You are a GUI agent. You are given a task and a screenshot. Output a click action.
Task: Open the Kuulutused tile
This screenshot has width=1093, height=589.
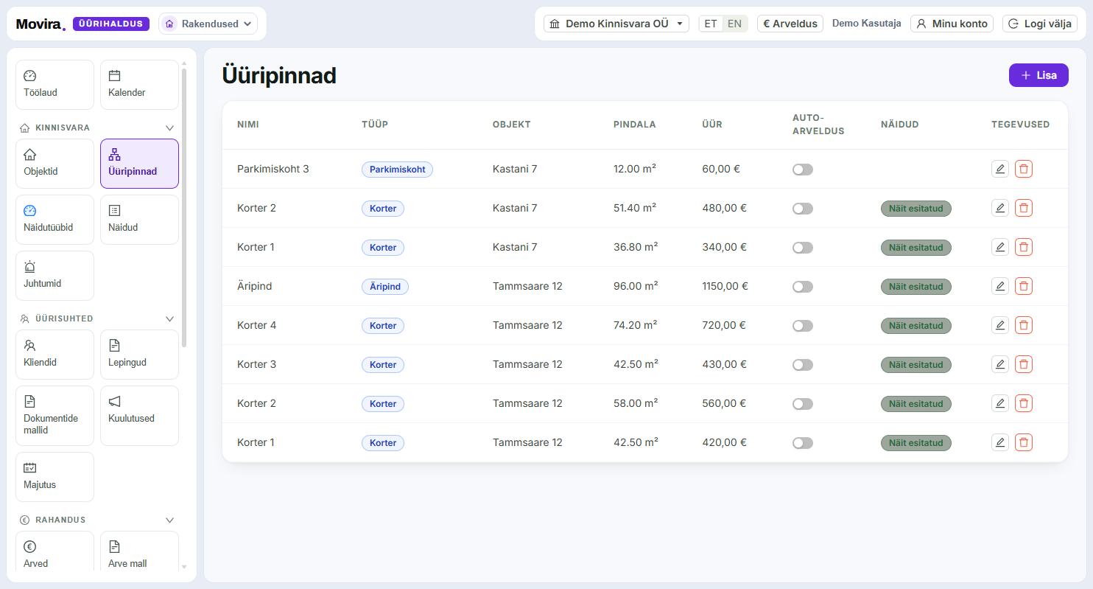[x=139, y=416]
